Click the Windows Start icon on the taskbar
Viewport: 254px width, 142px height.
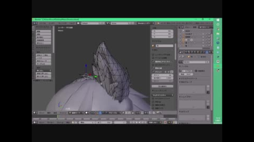(218, 20)
